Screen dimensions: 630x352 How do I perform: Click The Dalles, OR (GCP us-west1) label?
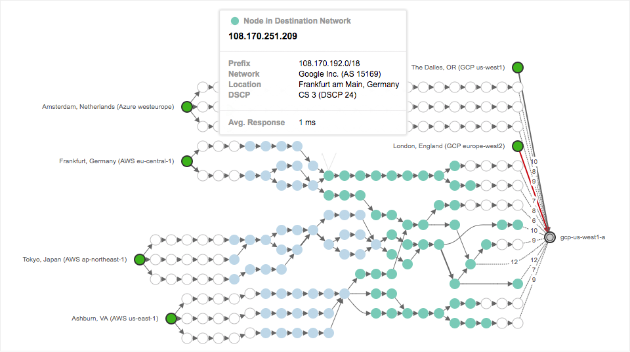[x=457, y=67]
